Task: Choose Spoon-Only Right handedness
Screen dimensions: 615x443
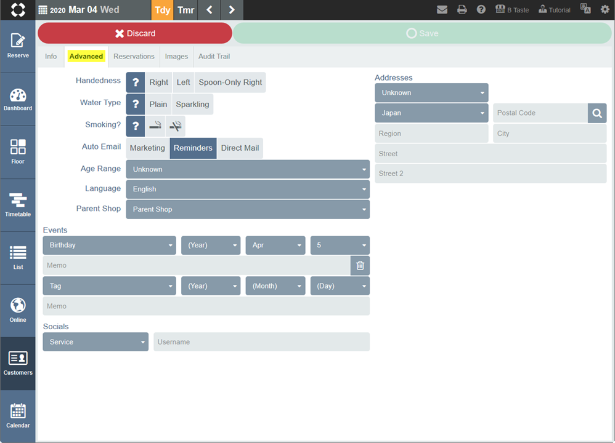Action: point(230,82)
